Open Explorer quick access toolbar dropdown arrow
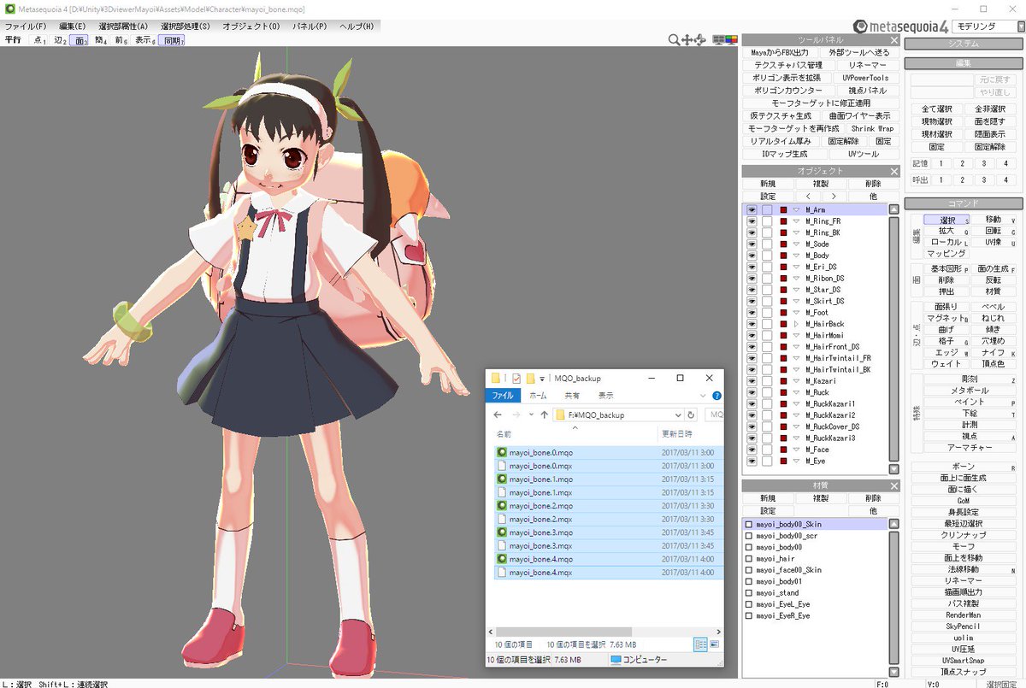This screenshot has height=688, width=1026. [543, 378]
